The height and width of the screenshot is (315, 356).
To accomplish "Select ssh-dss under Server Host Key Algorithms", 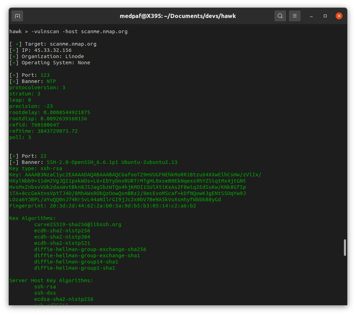I will (45, 293).
